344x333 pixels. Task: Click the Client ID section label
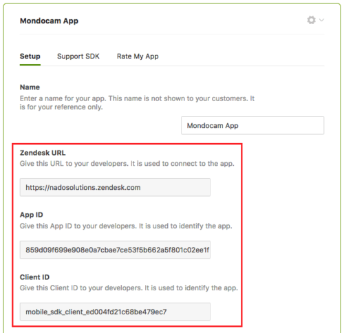34,277
